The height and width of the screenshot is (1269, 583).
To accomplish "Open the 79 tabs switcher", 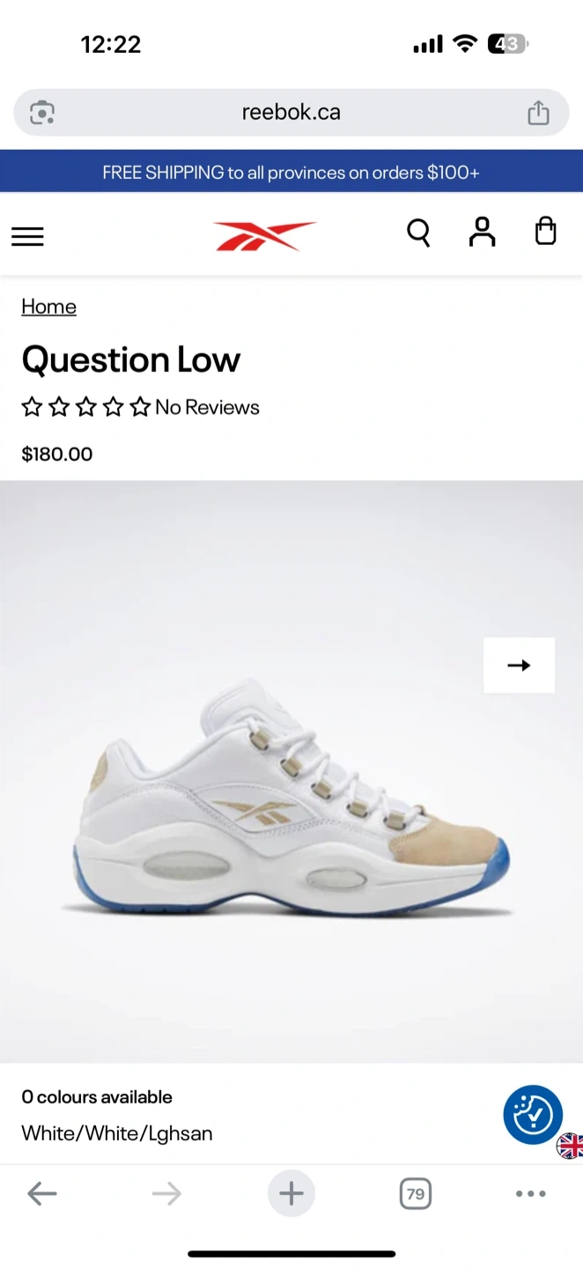I will point(416,1194).
